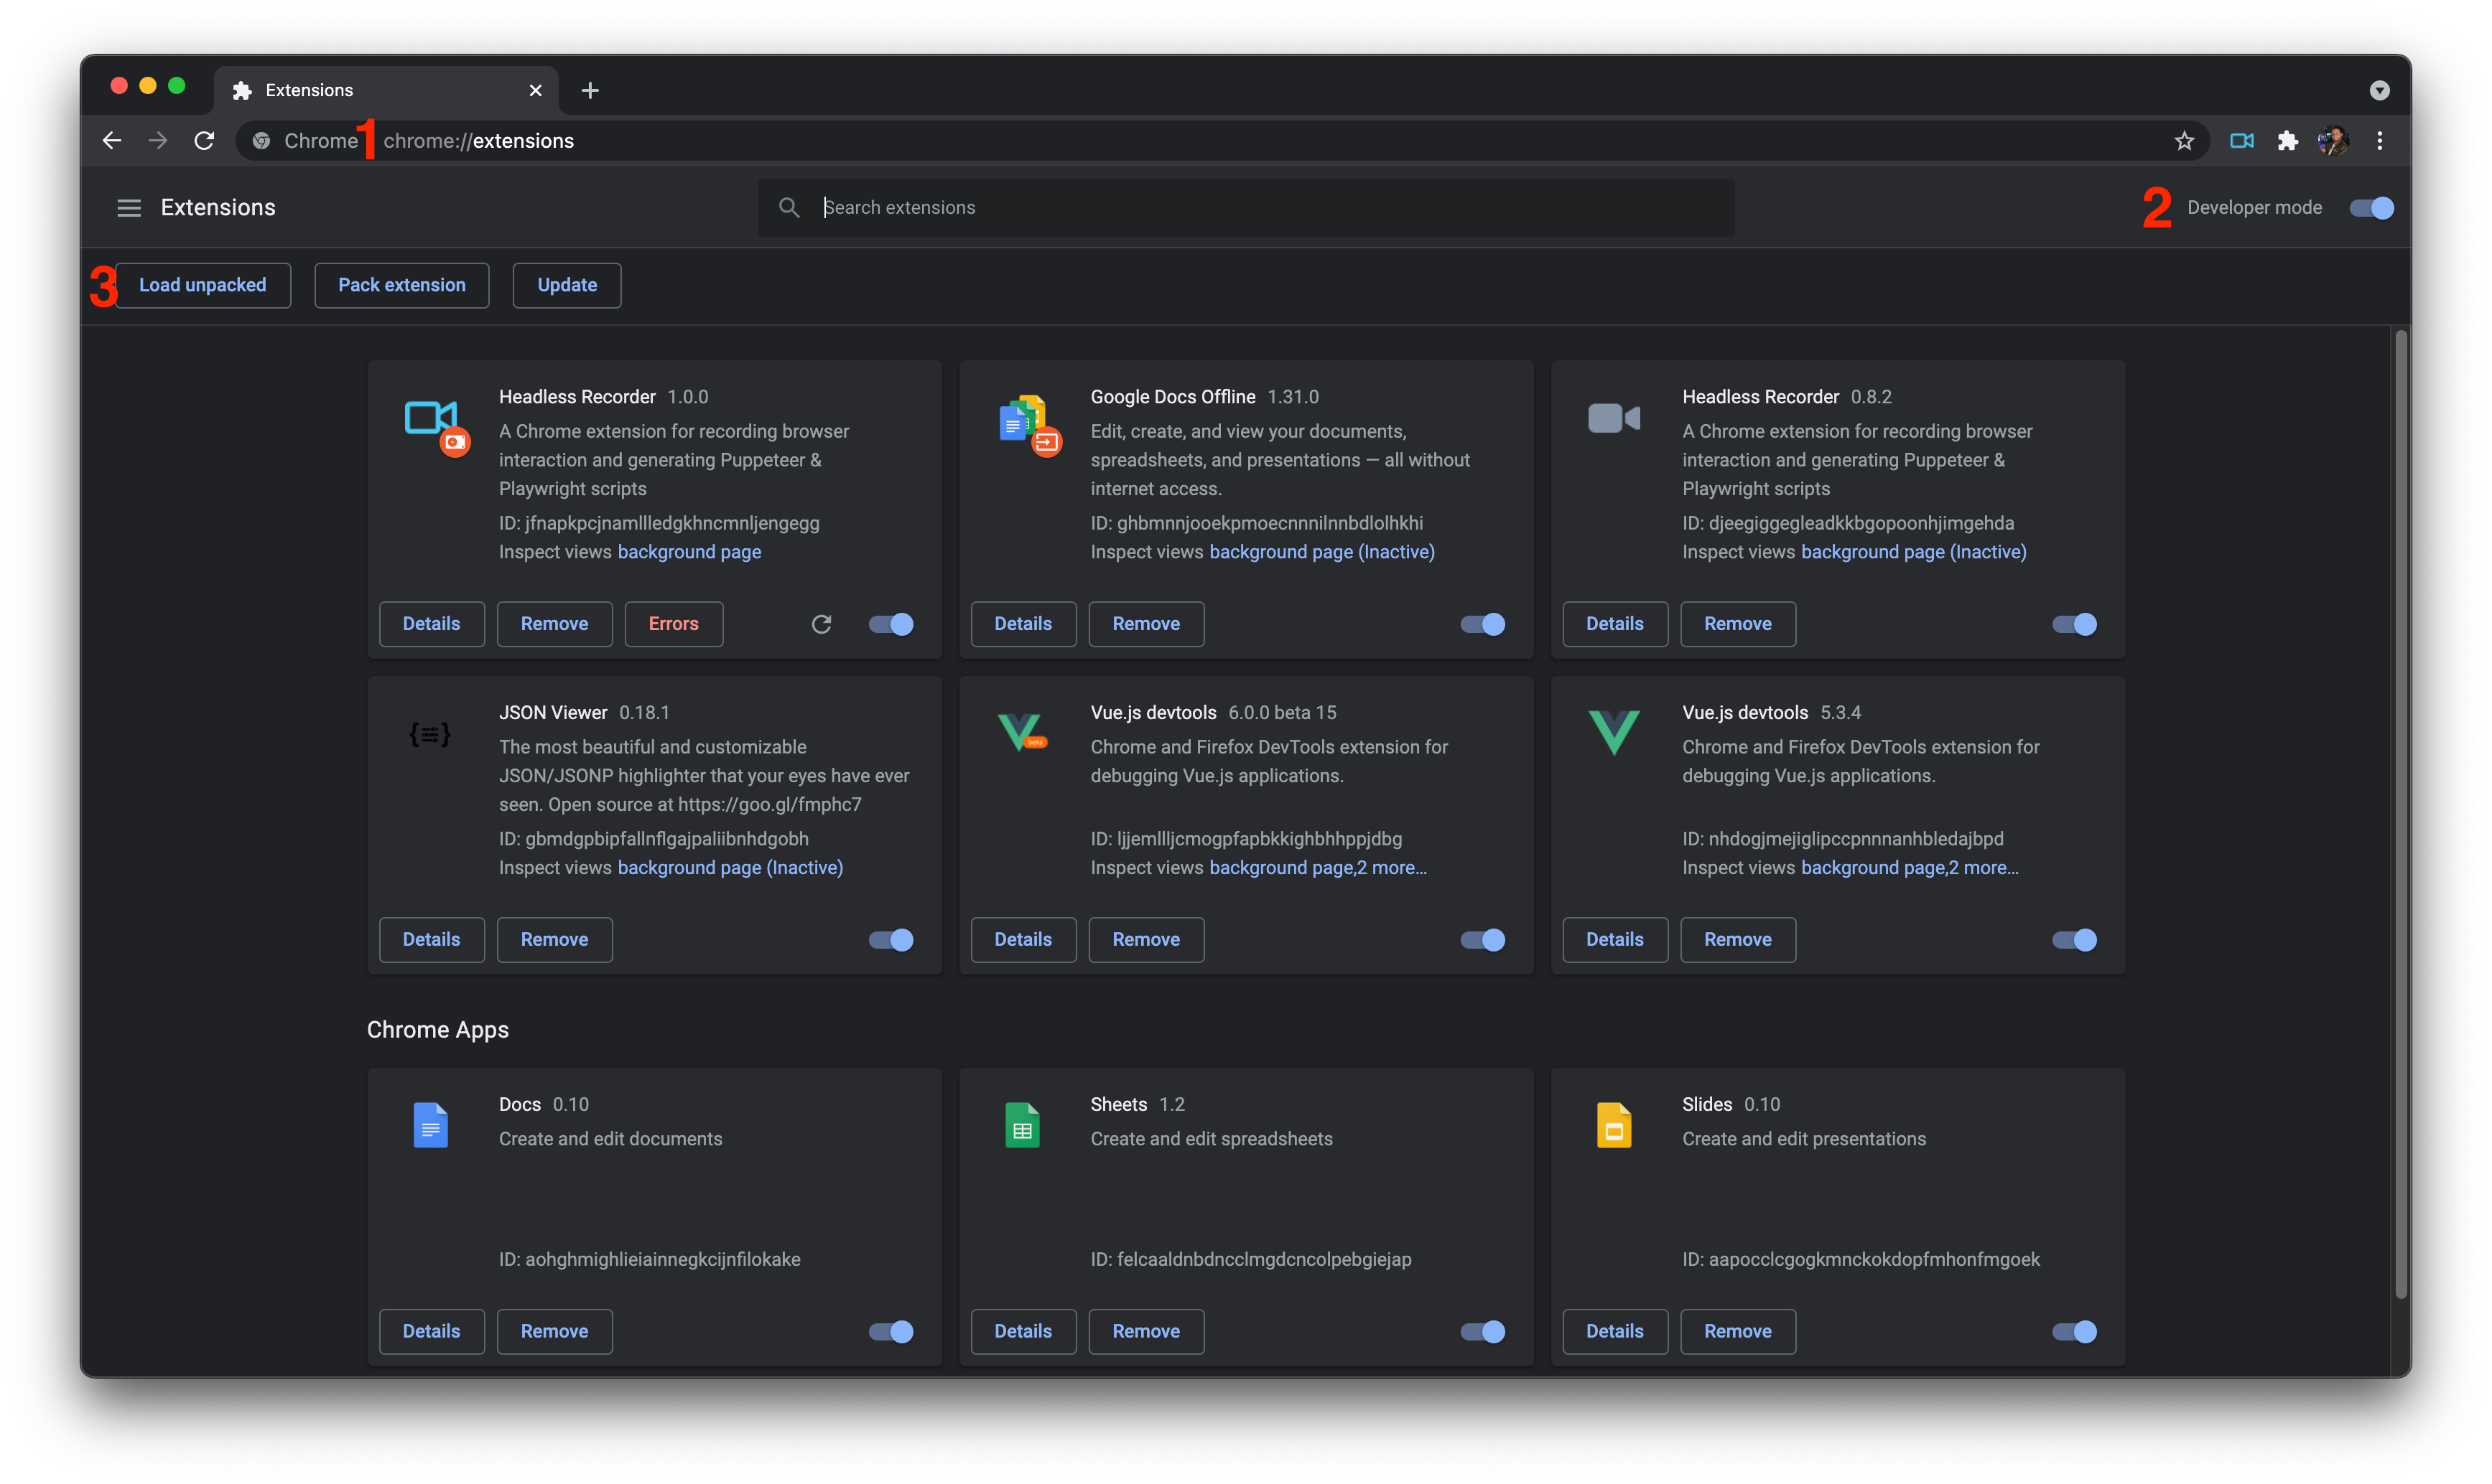This screenshot has width=2492, height=1484.
Task: Click Update all extensions button
Action: 566,284
